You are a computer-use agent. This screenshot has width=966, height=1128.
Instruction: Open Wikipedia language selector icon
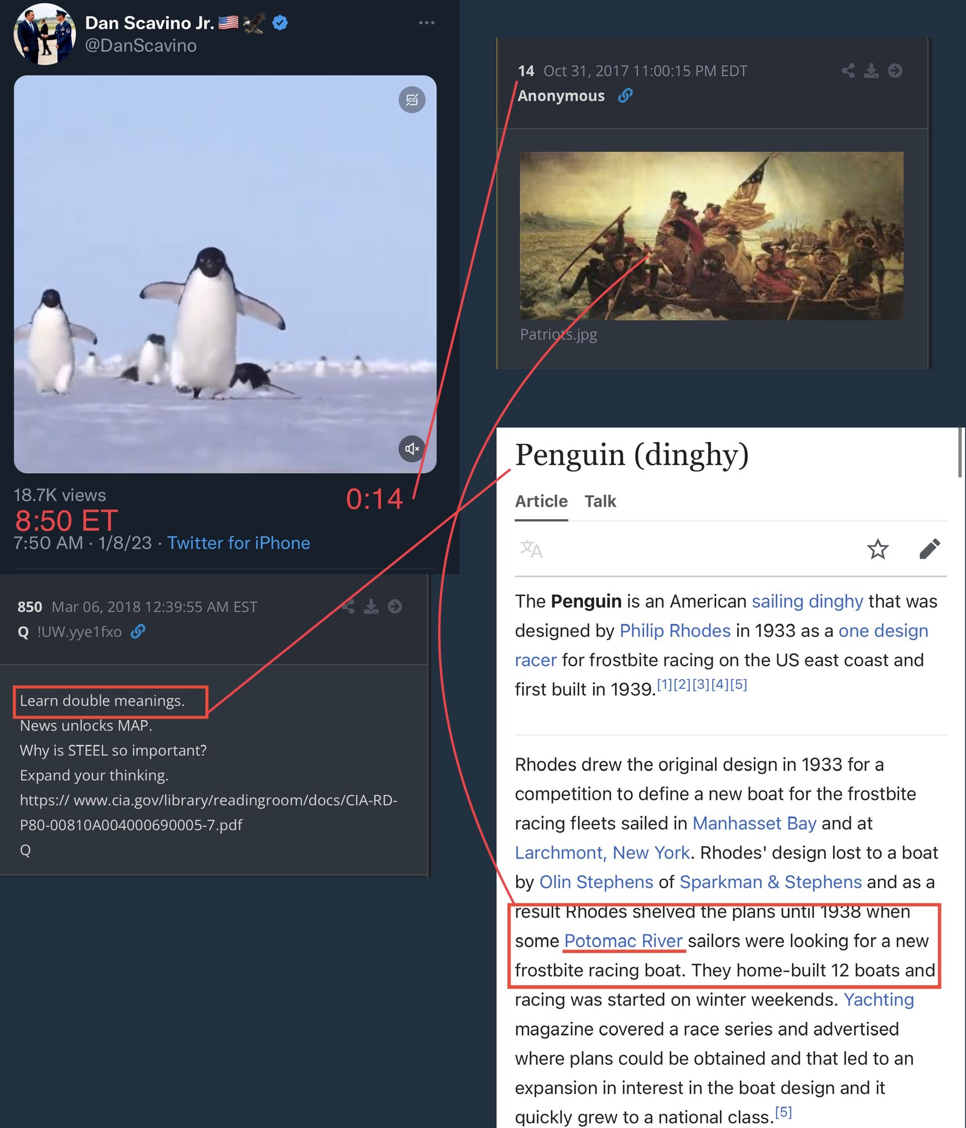pyautogui.click(x=531, y=549)
